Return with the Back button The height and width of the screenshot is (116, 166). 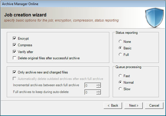point(113,106)
